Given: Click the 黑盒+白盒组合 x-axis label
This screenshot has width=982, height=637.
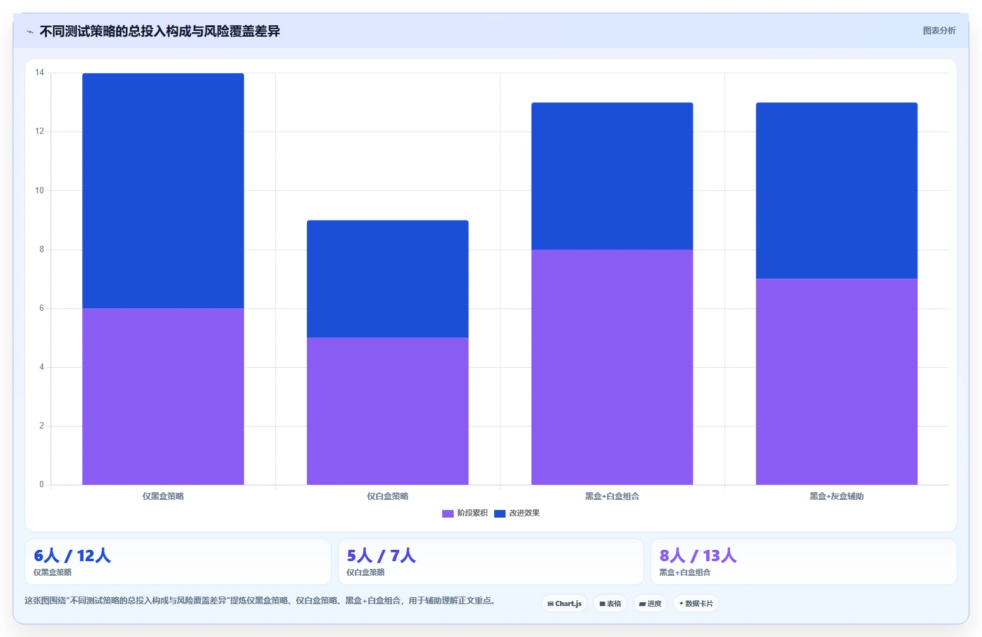Looking at the screenshot, I should click(612, 496).
